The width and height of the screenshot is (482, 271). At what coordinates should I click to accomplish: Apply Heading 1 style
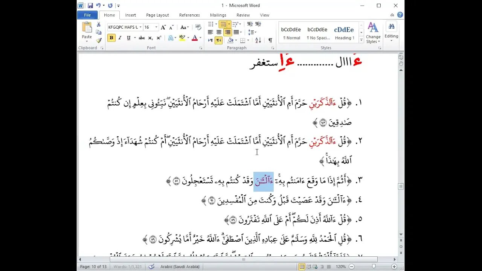344,33
